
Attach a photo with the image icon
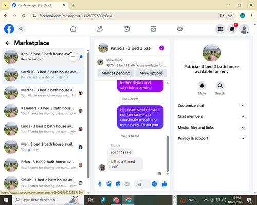109,184
